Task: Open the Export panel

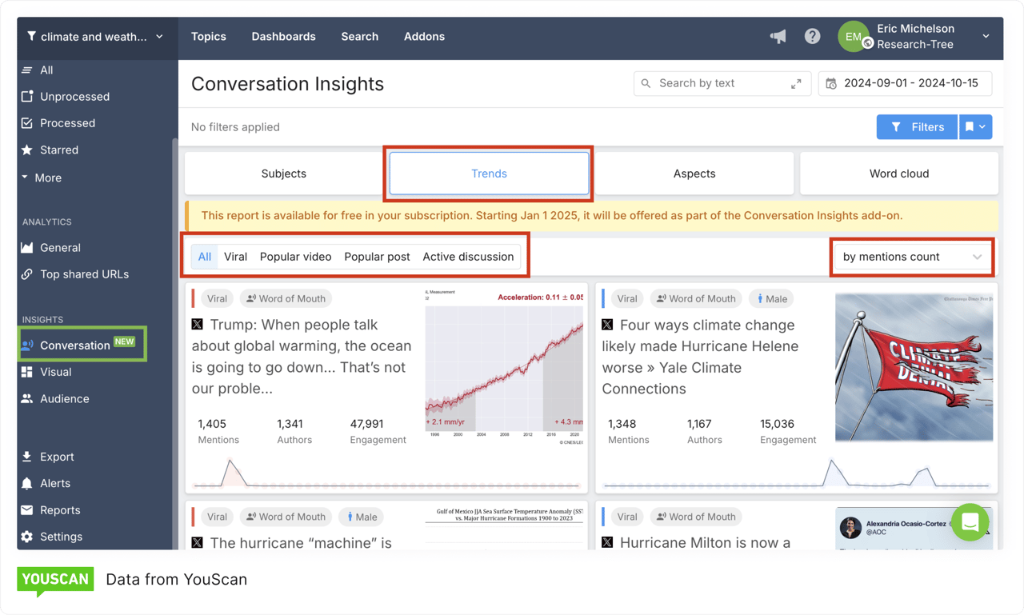Action: 56,456
